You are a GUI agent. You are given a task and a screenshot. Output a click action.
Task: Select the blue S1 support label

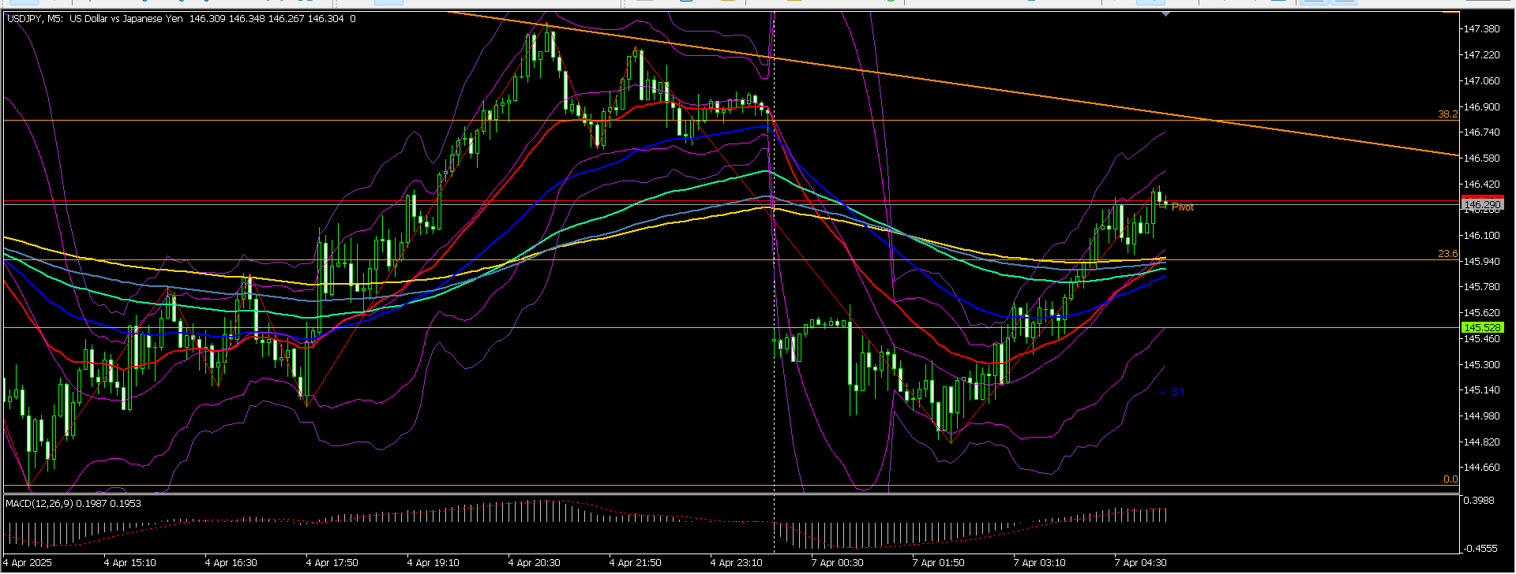[1176, 392]
